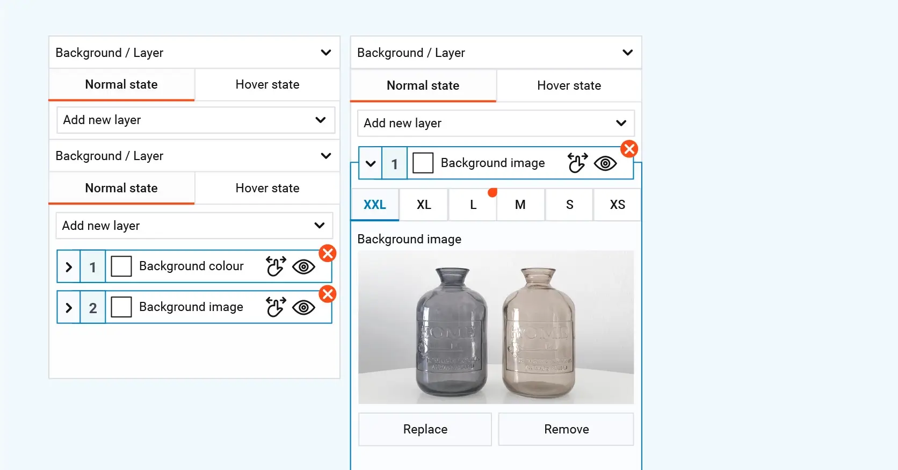Click left panel Background image layer label
This screenshot has height=470, width=898.
pyautogui.click(x=191, y=307)
